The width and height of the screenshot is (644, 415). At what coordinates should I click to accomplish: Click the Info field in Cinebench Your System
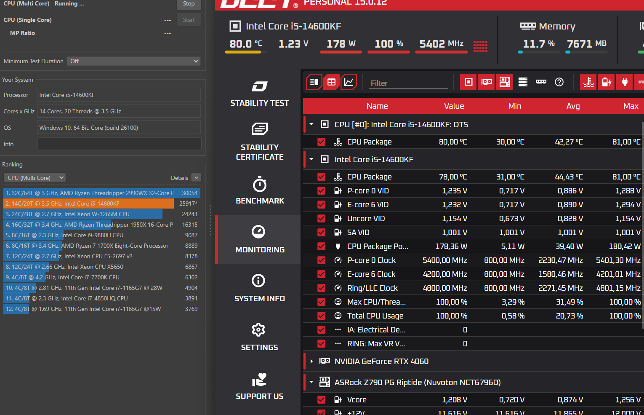point(119,144)
